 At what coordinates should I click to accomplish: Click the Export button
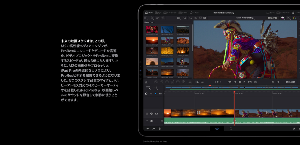270,13
